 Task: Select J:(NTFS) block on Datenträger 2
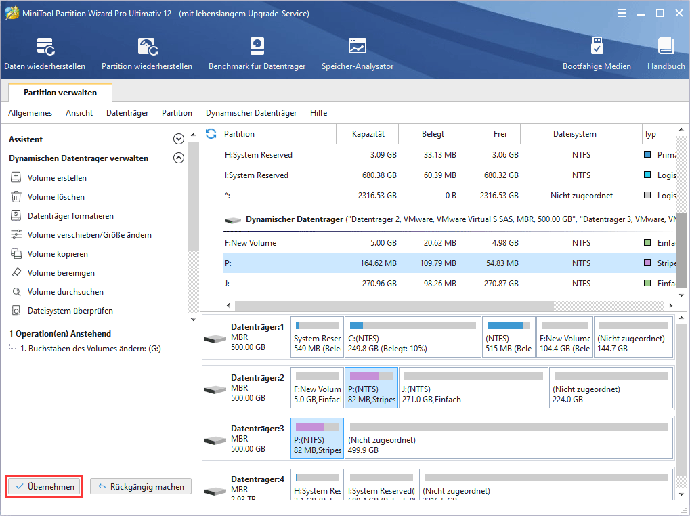(473, 387)
